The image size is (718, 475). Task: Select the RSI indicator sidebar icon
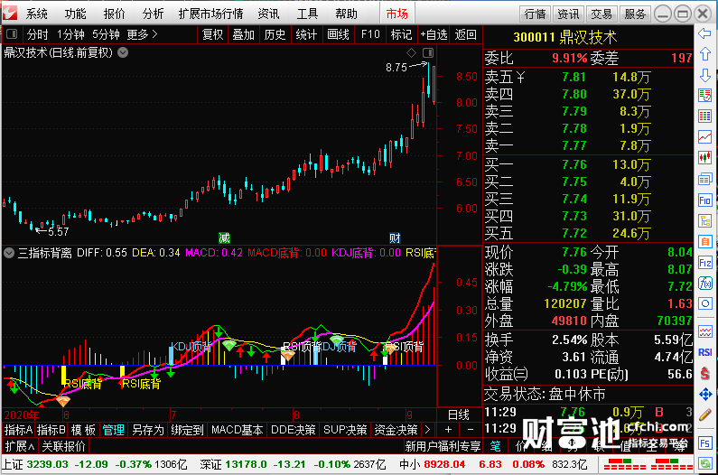coord(704,352)
